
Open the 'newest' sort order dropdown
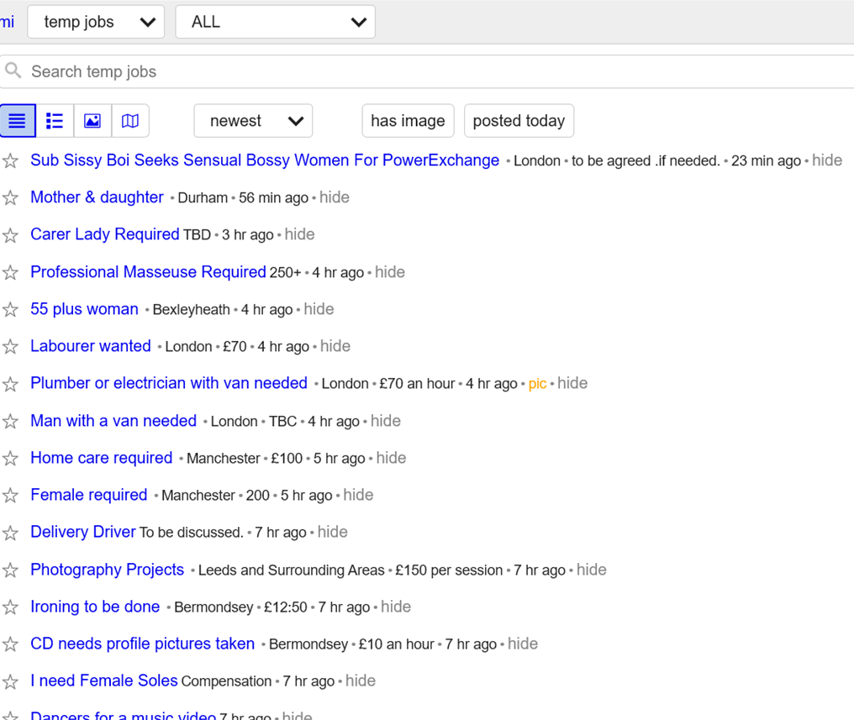(x=253, y=121)
